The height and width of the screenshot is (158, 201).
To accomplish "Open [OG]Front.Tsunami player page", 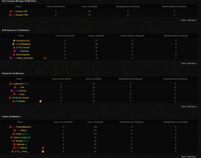I will pyautogui.click(x=21, y=98).
